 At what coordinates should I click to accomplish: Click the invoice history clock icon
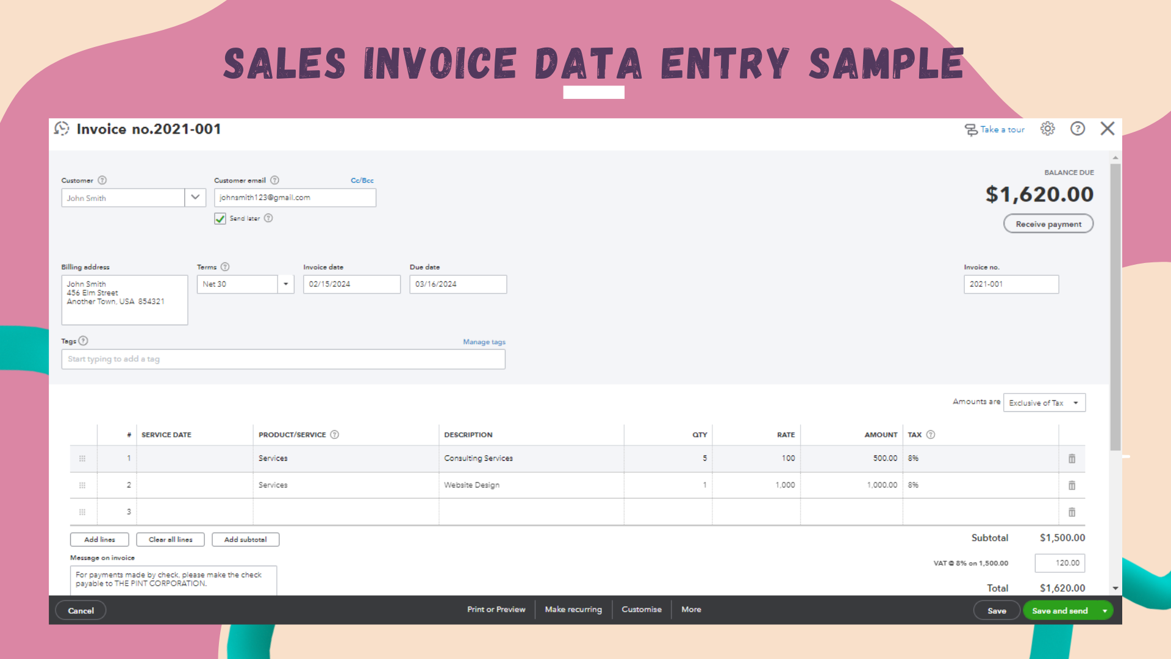tap(62, 129)
